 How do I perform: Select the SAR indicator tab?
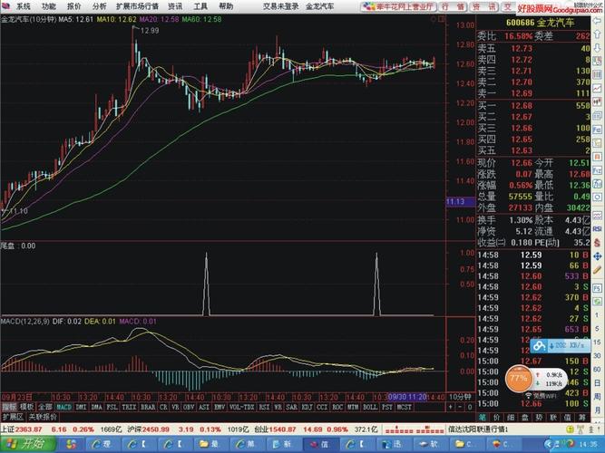pos(292,407)
